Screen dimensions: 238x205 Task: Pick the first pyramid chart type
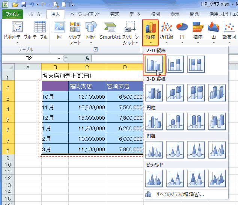click(154, 178)
